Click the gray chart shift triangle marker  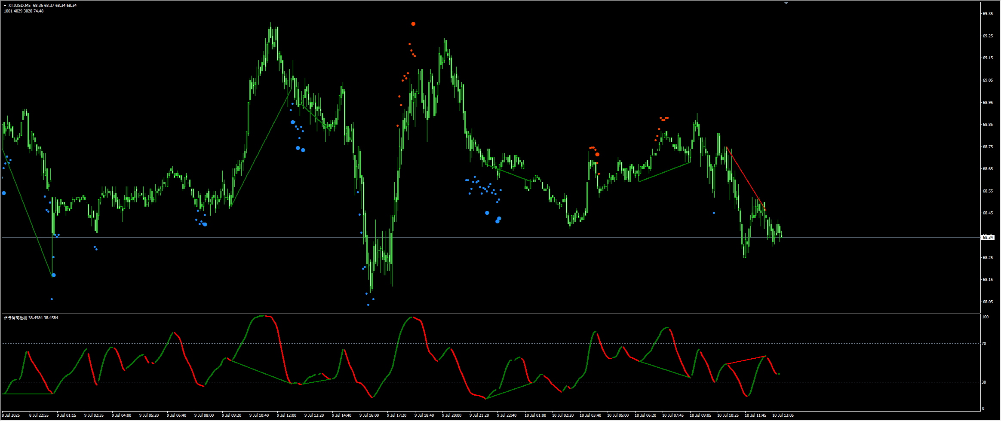click(786, 3)
